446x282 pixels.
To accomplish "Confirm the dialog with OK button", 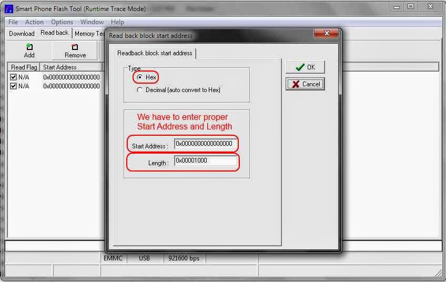I will (x=305, y=67).
